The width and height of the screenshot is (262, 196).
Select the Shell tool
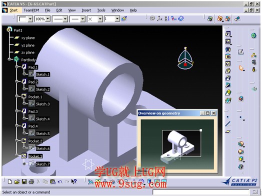coord(240,166)
